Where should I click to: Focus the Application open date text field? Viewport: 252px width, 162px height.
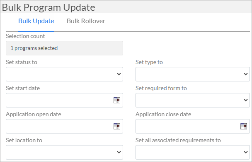pyautogui.click(x=59, y=126)
